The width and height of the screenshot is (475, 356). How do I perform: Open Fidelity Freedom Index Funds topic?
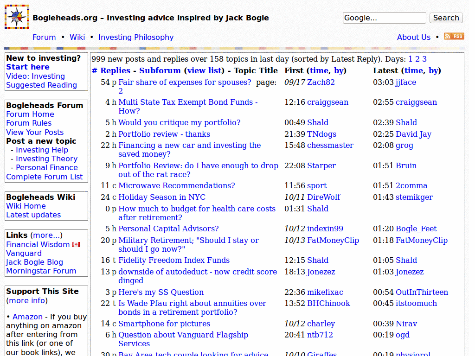coord(174,260)
